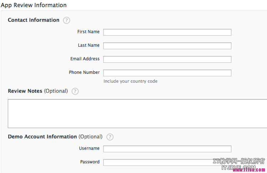
Task: Focus the First Name input field
Action: pyautogui.click(x=167, y=32)
